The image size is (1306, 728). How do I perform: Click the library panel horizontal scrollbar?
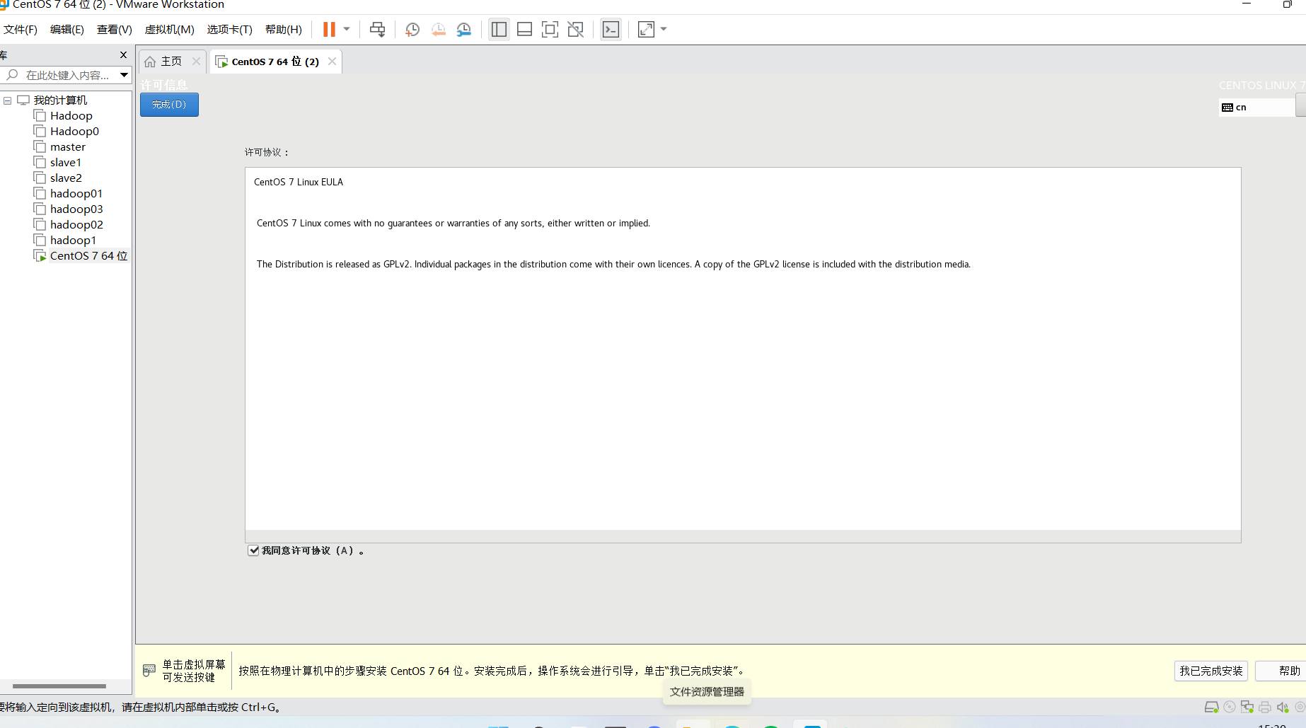click(x=59, y=686)
